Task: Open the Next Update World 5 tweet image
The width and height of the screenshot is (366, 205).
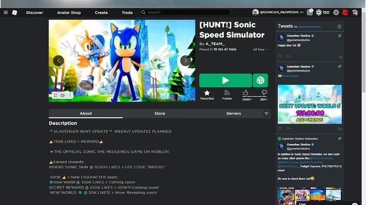Action: (x=310, y=104)
